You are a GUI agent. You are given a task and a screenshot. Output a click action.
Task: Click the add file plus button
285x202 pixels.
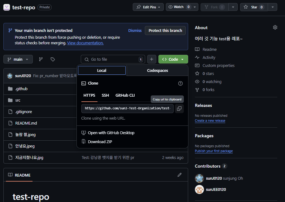(x=152, y=59)
